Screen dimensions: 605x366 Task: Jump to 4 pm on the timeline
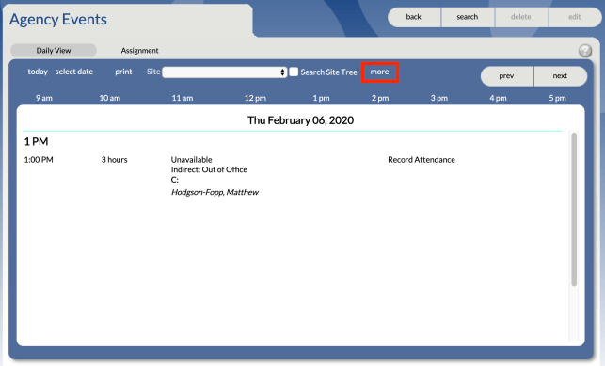(498, 98)
